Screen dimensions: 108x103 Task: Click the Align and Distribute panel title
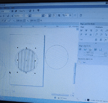tap(87, 24)
